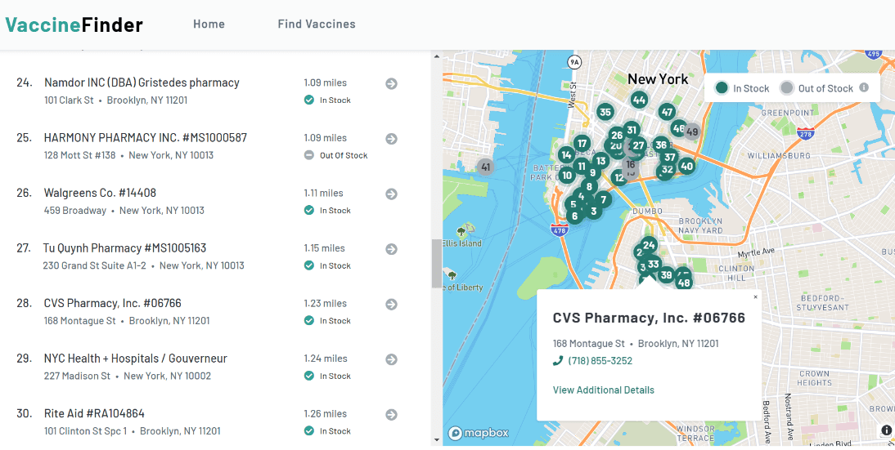
Task: Click CVS Pharmacy, Inc. #06766 list name
Action: click(x=112, y=303)
